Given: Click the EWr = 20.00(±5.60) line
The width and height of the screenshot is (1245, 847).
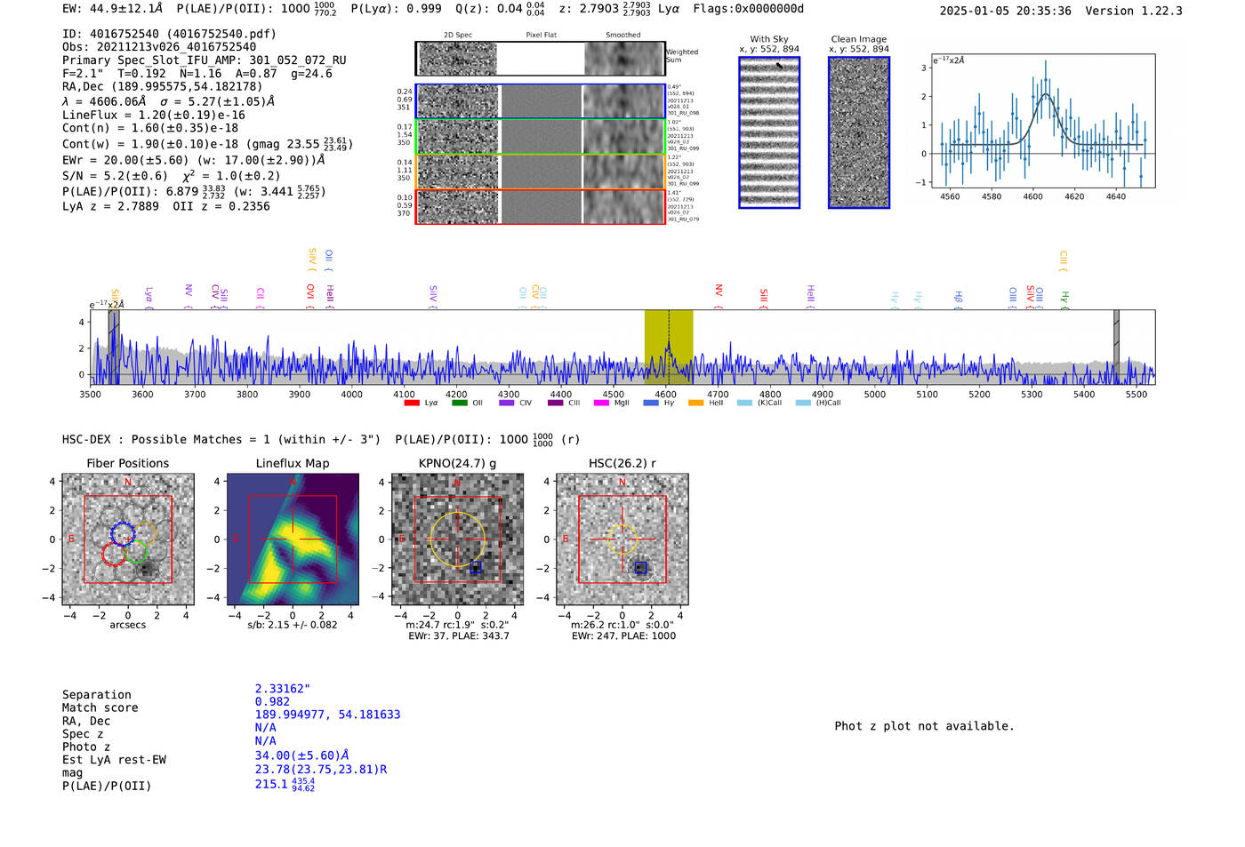Looking at the screenshot, I should [x=193, y=161].
